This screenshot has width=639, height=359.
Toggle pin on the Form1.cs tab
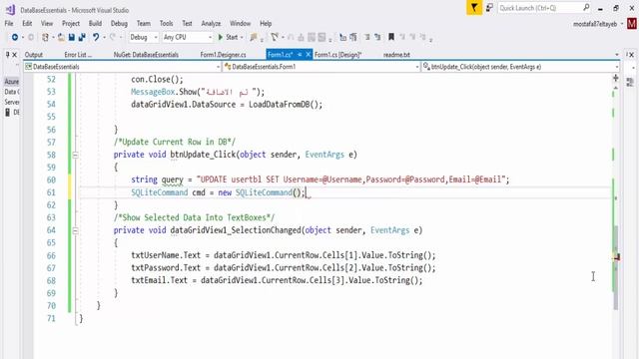click(300, 54)
